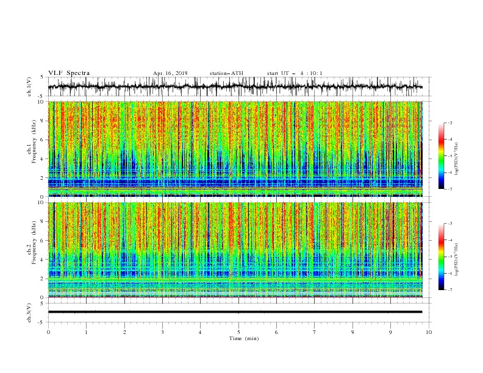Select the log(PSD) title beside ch.1 color bar
483x373 pixels.
click(x=456, y=159)
